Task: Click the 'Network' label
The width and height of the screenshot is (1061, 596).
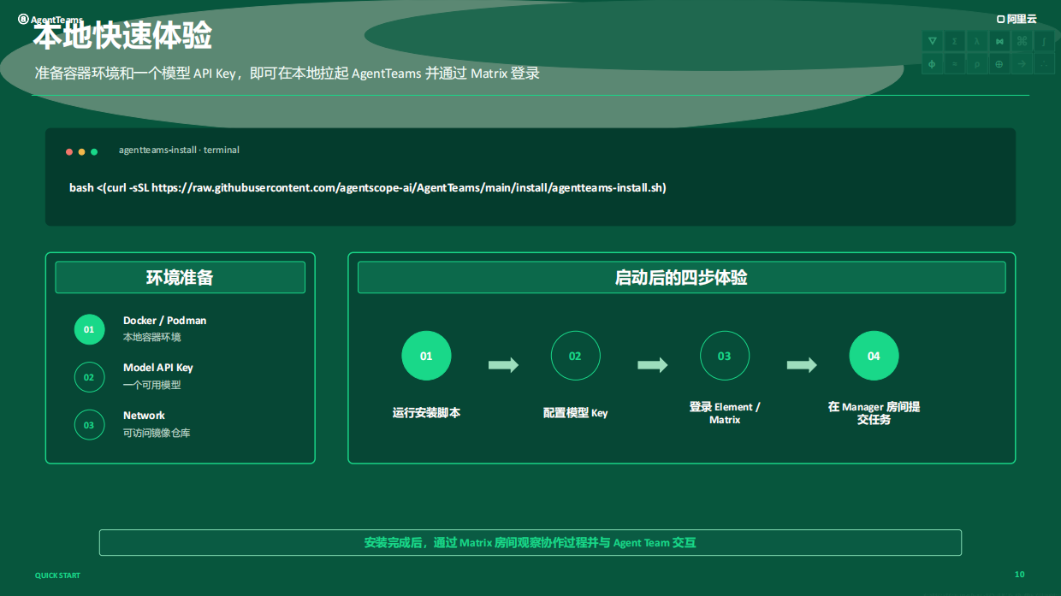Action: (144, 416)
